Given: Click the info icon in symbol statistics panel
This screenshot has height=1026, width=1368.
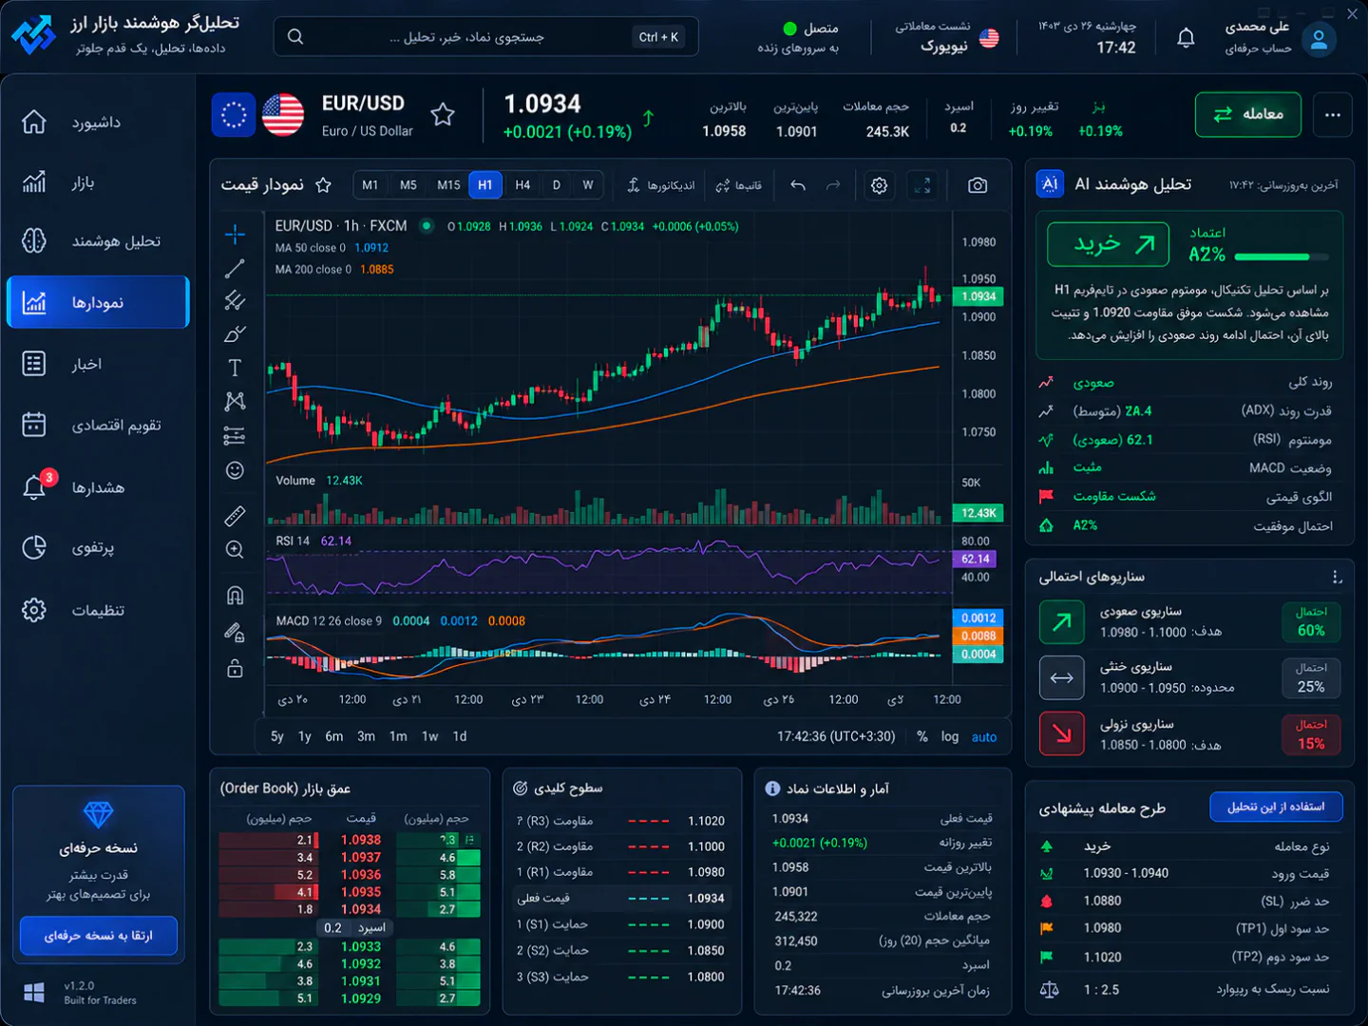Looking at the screenshot, I should tap(772, 788).
